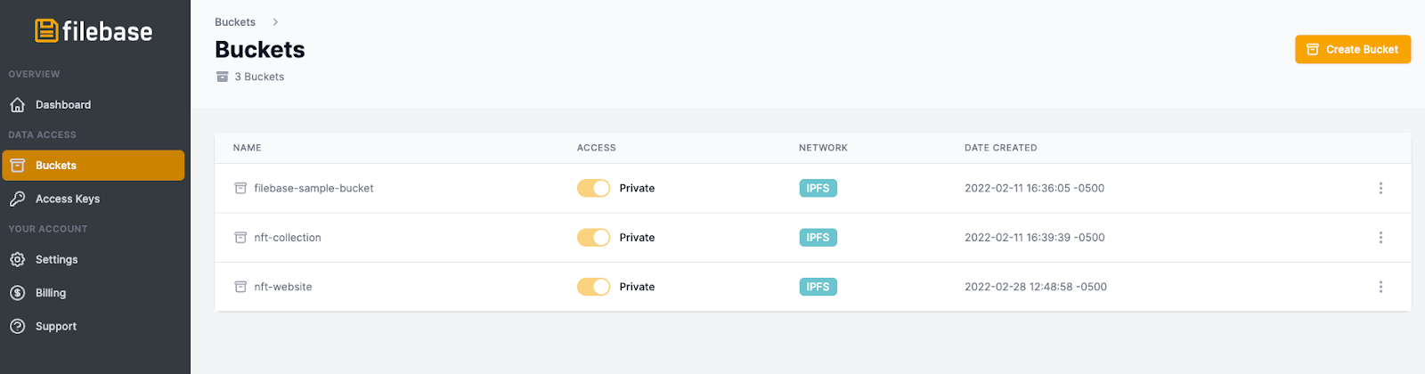Open Dashboard via the home icon
Viewport: 1425px width, 374px height.
(x=17, y=105)
